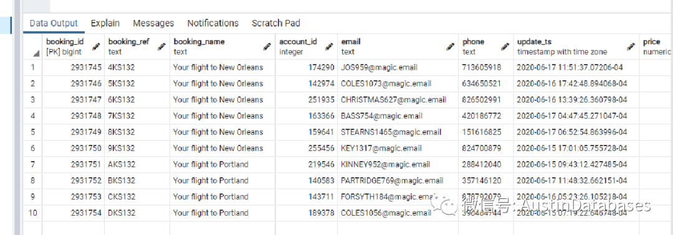This screenshot has width=673, height=235.
Task: Click email cell KINNEY952@magic.email
Action: (398, 164)
